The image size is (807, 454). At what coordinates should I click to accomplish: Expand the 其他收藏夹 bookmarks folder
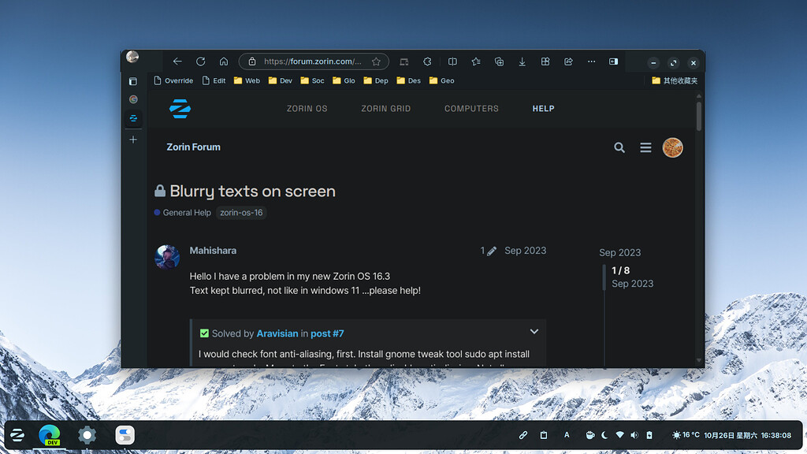pyautogui.click(x=674, y=80)
